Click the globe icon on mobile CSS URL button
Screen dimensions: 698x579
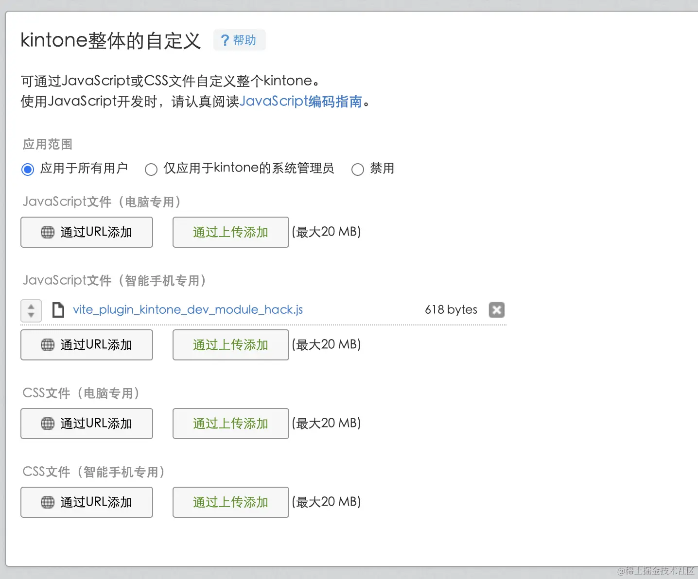(47, 502)
